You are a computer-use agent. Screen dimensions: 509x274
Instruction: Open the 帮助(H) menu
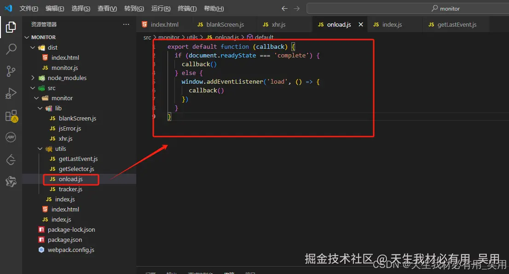(214, 8)
